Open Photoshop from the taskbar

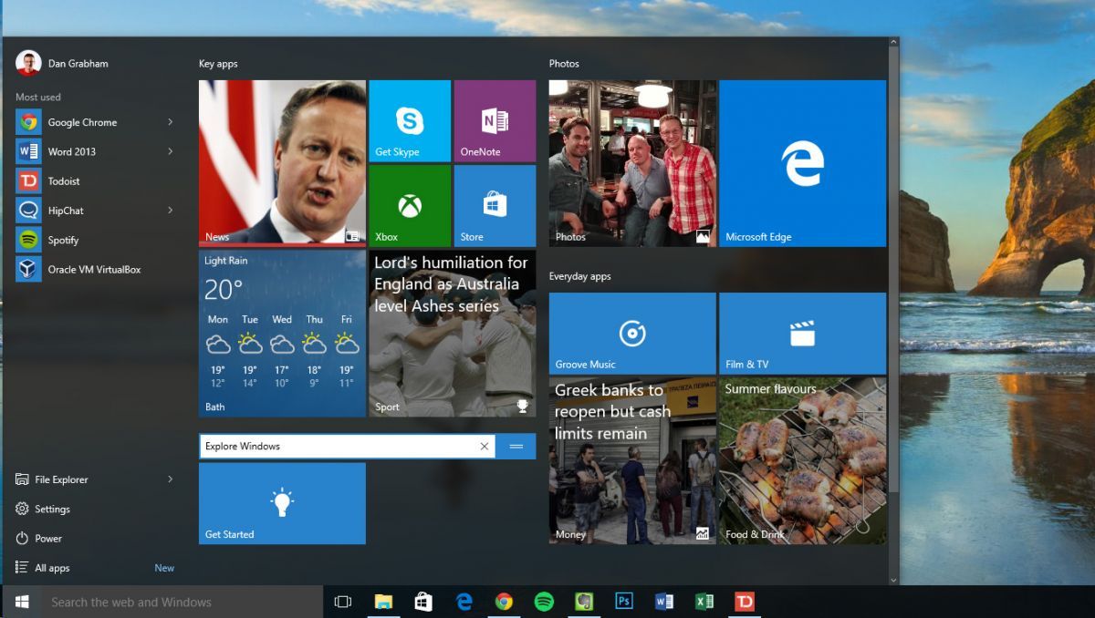(x=624, y=602)
